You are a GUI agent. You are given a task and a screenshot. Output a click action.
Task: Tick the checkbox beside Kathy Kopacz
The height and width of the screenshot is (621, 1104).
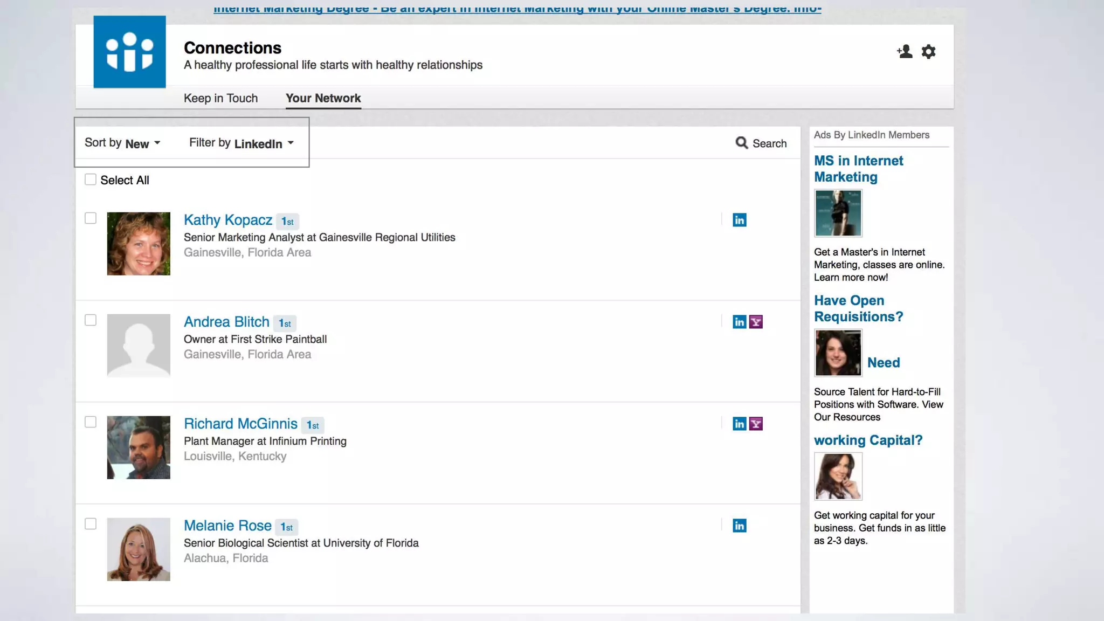click(x=91, y=218)
